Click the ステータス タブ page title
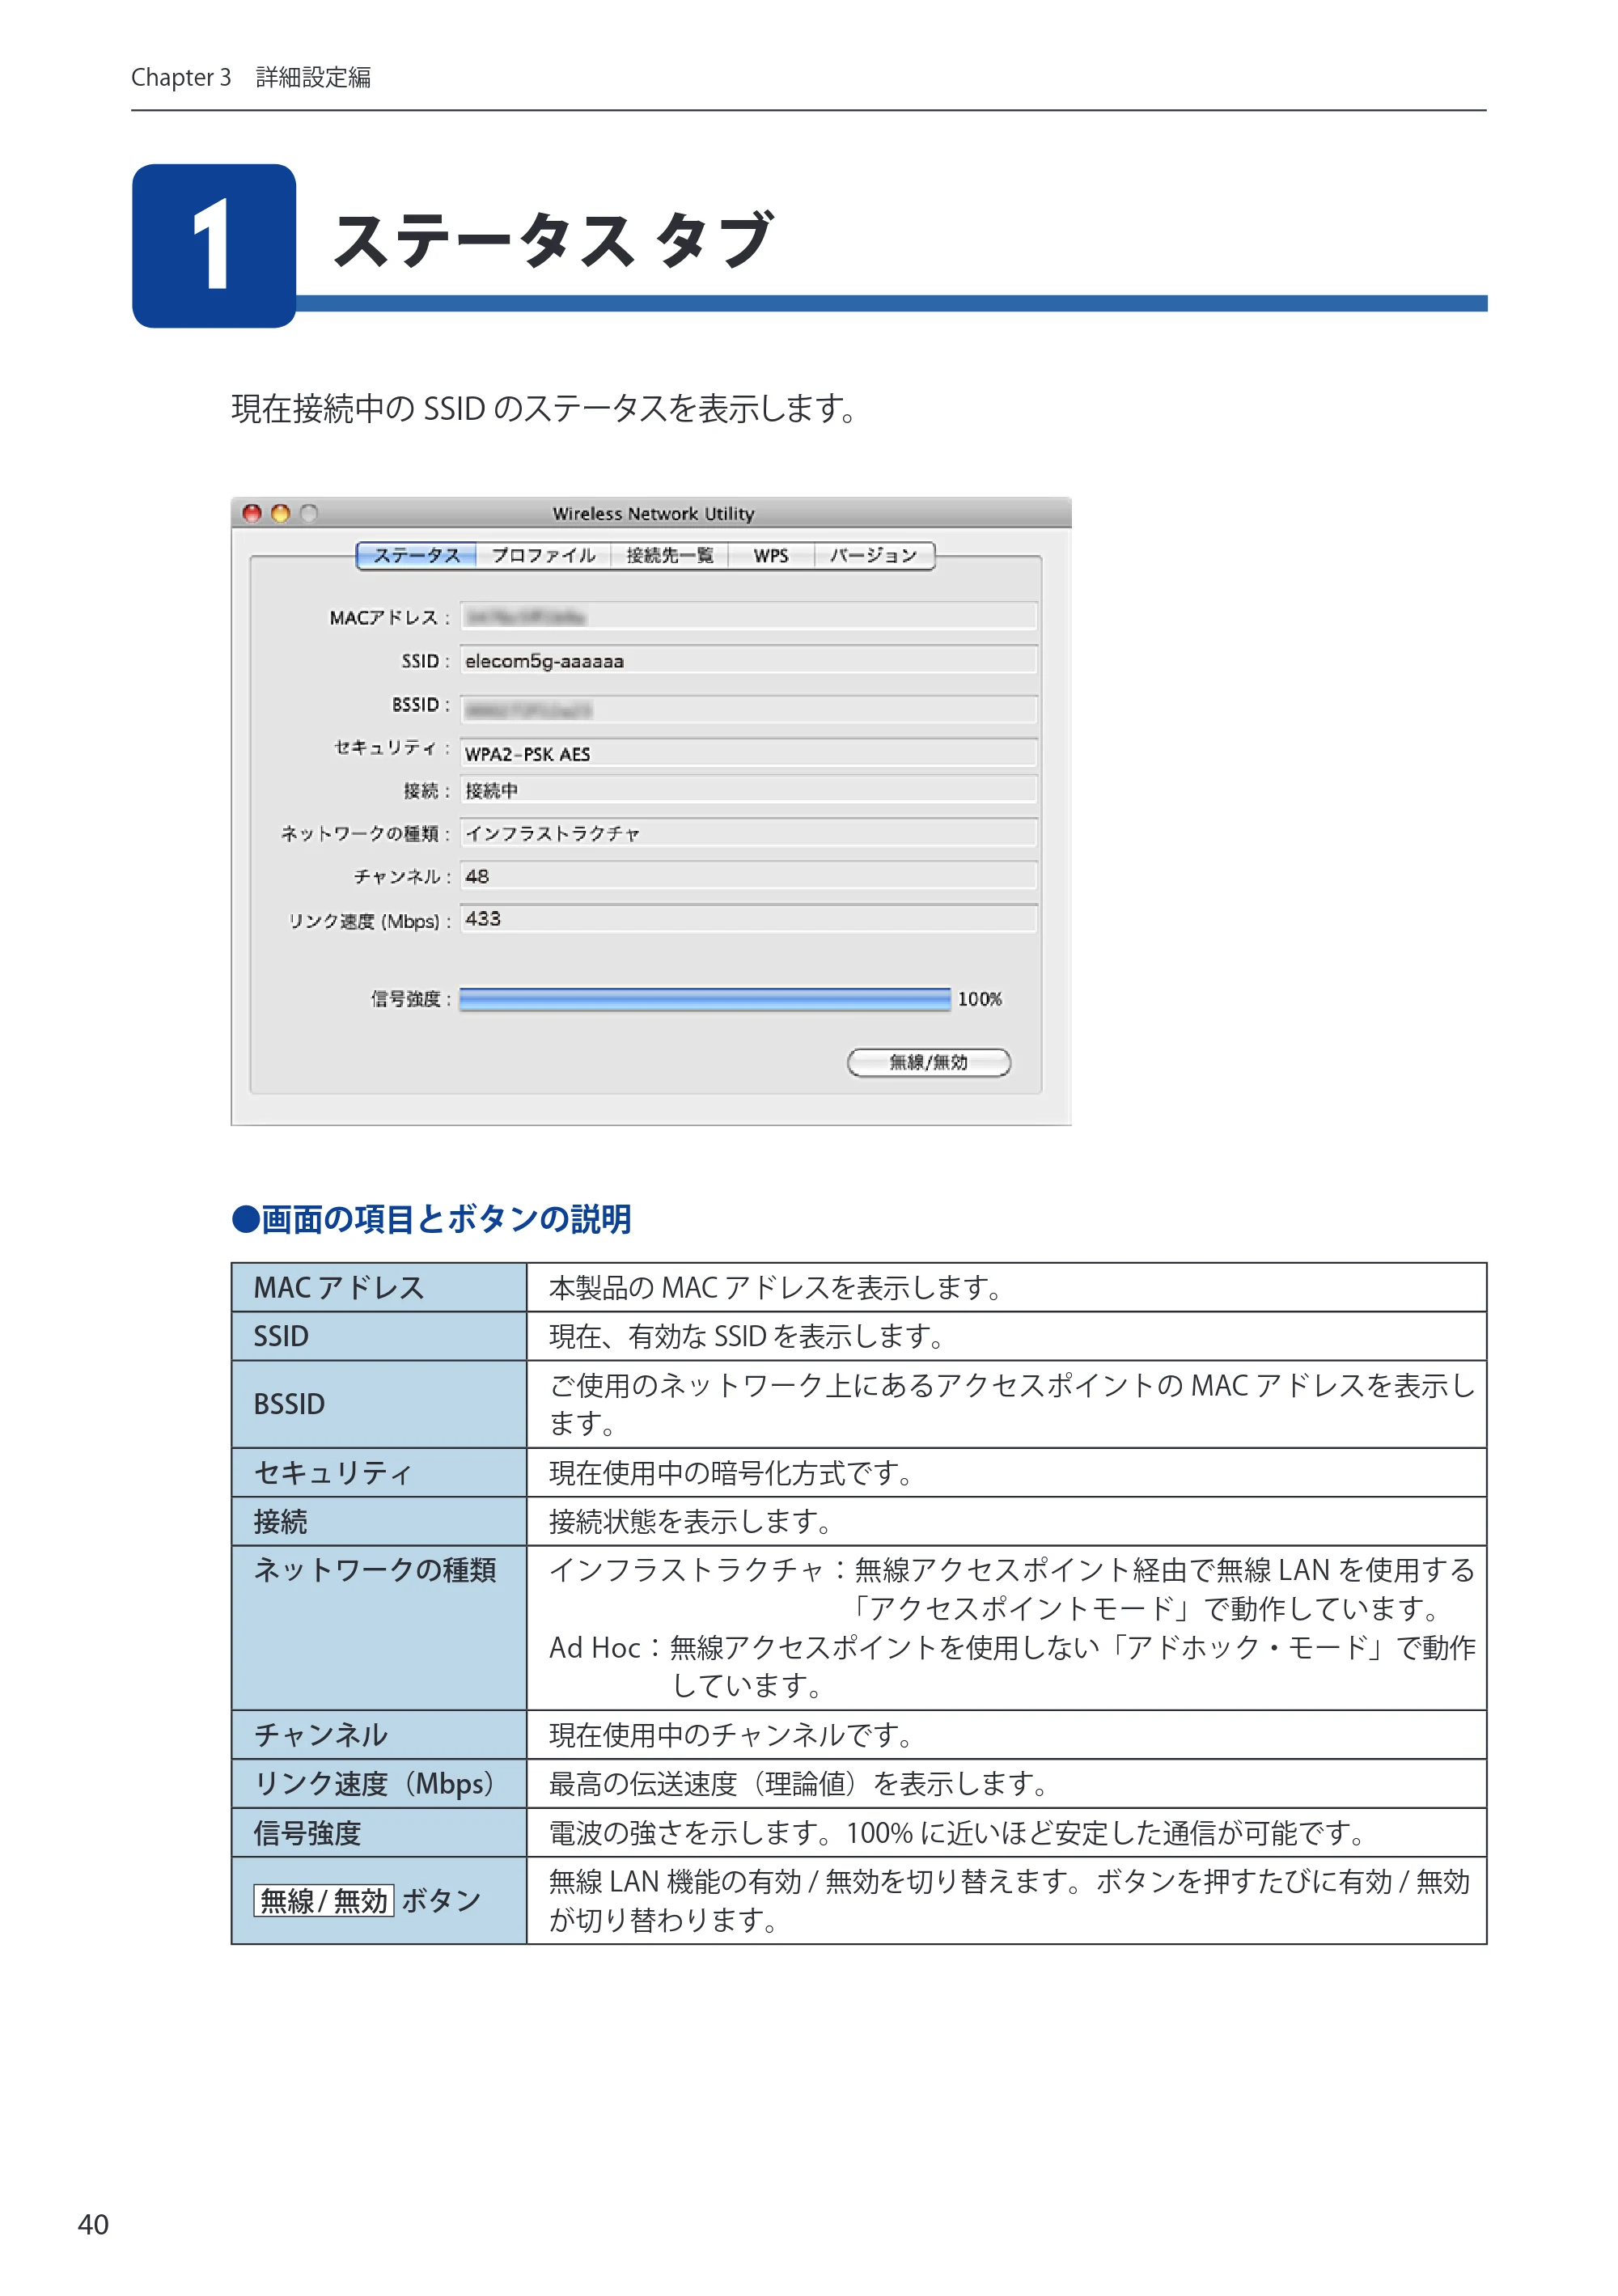The height and width of the screenshot is (2296, 1618). 554,240
